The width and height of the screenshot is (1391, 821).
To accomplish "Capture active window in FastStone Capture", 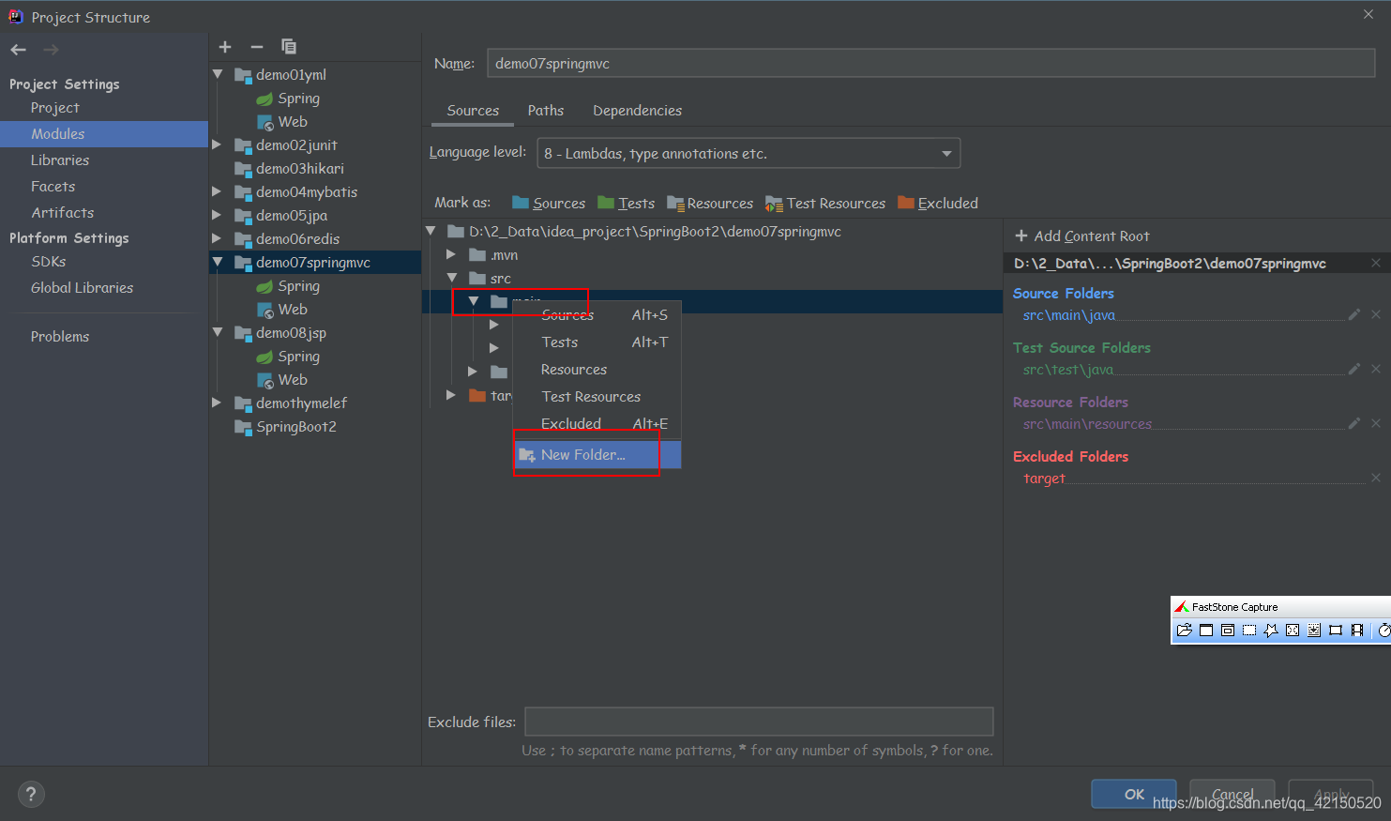I will click(1206, 631).
